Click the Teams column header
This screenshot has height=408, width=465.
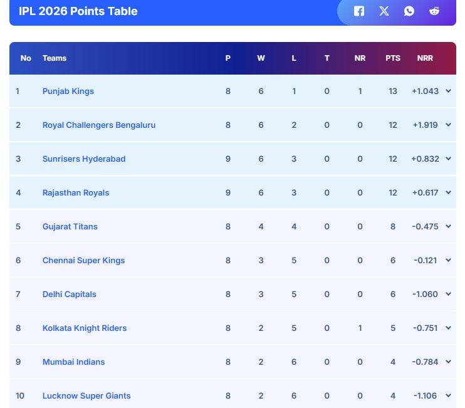click(55, 58)
